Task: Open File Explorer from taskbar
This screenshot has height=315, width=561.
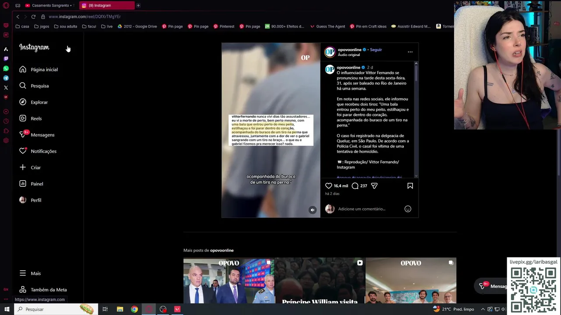Action: point(120,309)
